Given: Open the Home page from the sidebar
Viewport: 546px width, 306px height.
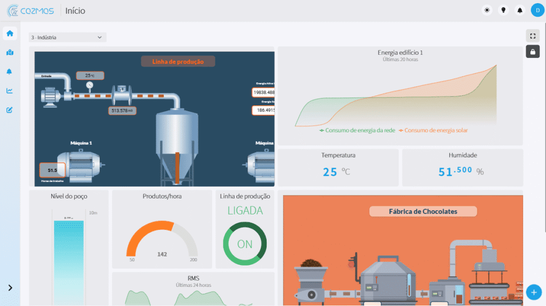Looking at the screenshot, I should 10,34.
